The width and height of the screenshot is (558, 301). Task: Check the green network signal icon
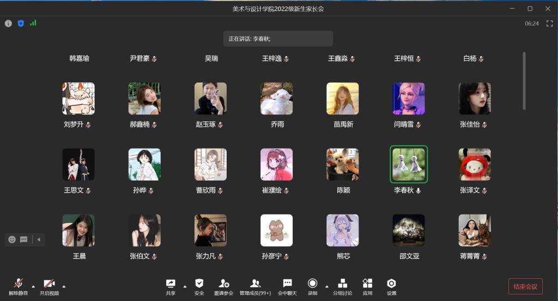click(33, 23)
